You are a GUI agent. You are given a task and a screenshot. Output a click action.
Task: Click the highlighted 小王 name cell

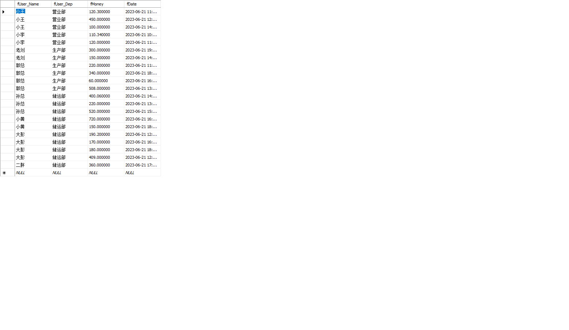33,12
